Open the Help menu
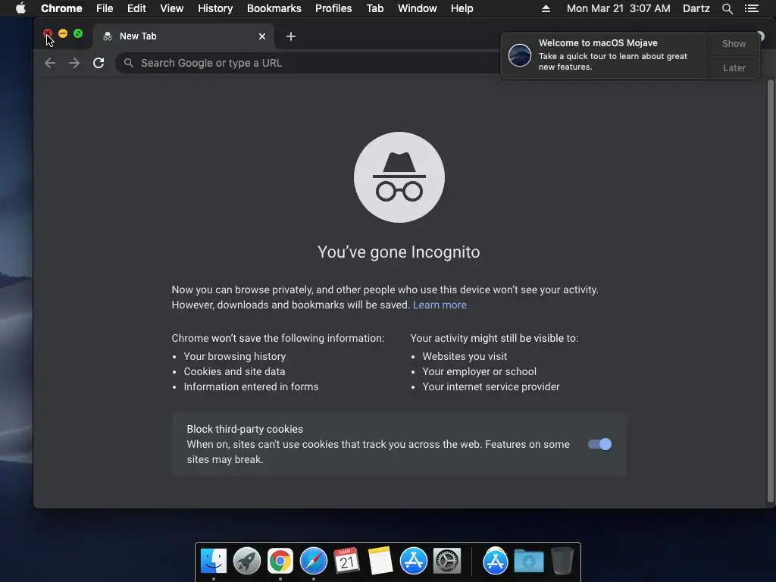Image resolution: width=776 pixels, height=582 pixels. tap(462, 8)
